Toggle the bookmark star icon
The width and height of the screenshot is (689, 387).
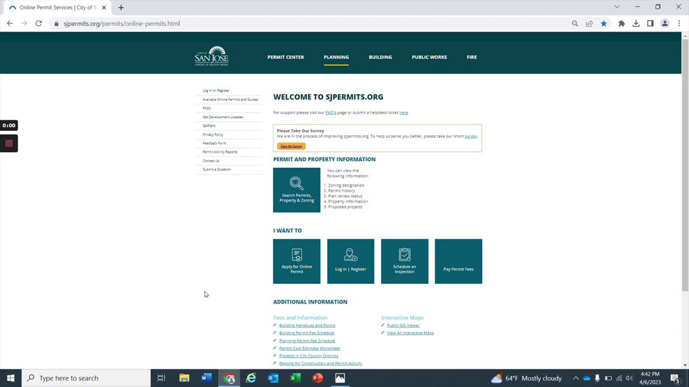click(604, 24)
